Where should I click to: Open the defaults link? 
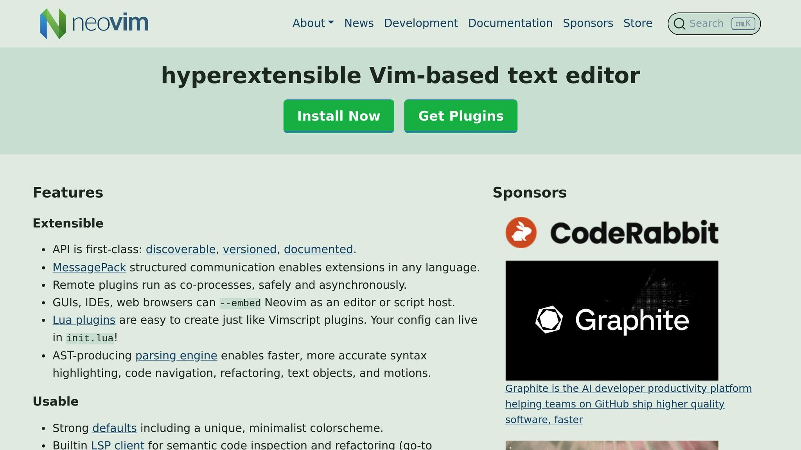click(115, 428)
